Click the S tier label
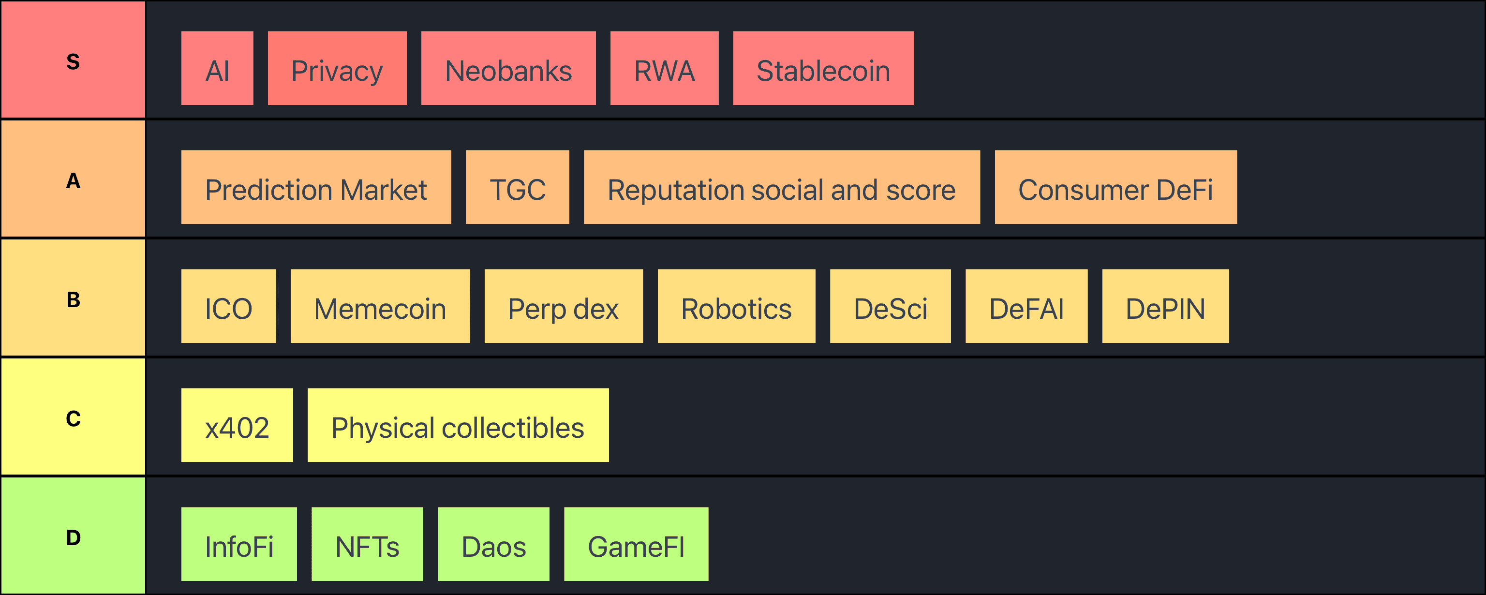This screenshot has height=595, width=1486. tap(73, 60)
